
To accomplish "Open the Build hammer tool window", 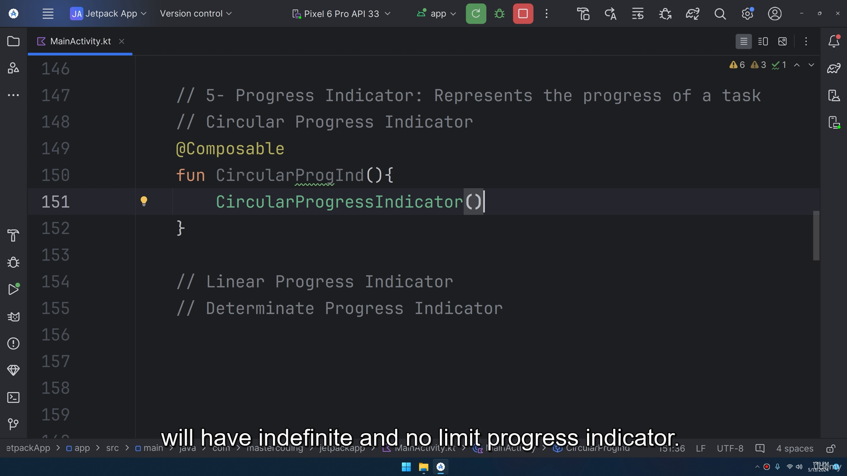I will click(x=13, y=235).
